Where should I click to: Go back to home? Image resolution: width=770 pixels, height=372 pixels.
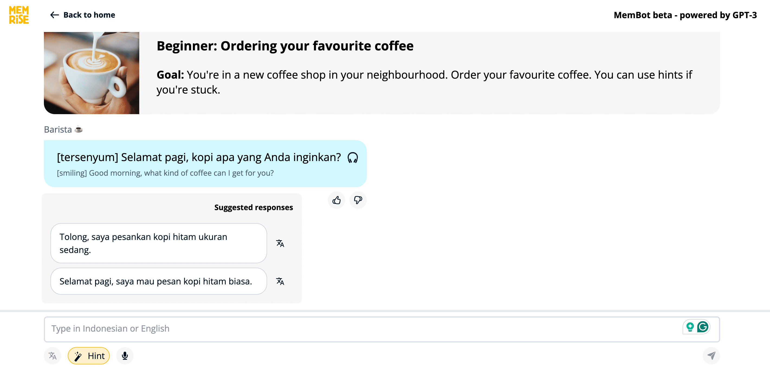coord(89,15)
